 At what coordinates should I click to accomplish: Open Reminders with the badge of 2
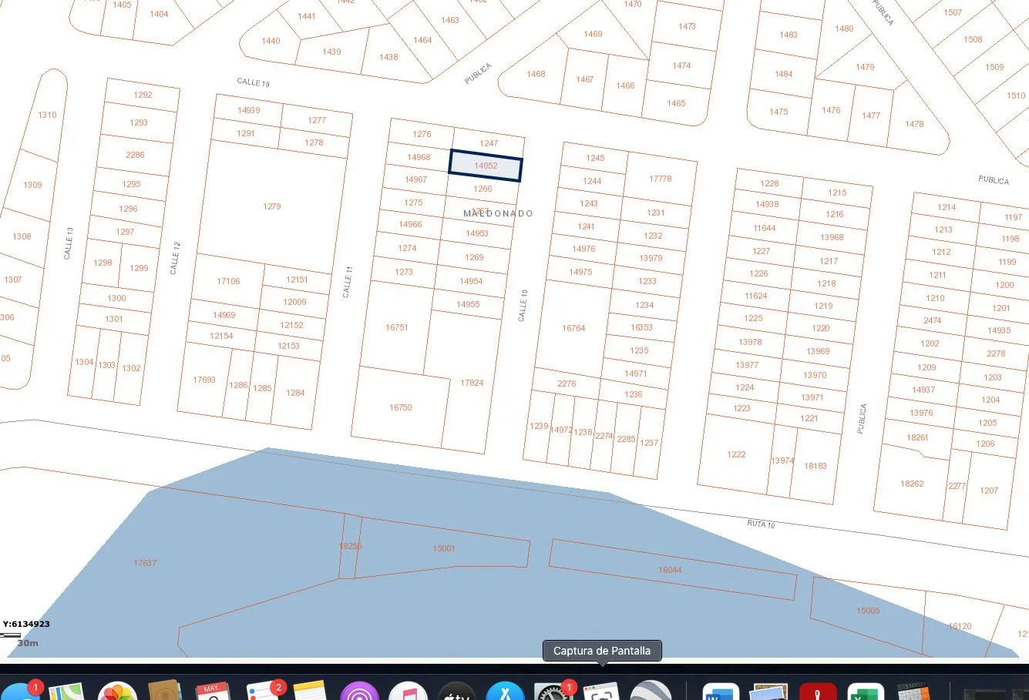(264, 692)
